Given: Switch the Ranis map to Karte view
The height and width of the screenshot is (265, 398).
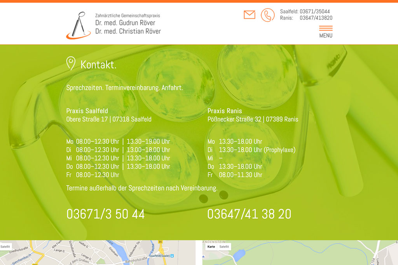Looking at the screenshot, I should pyautogui.click(x=211, y=246).
